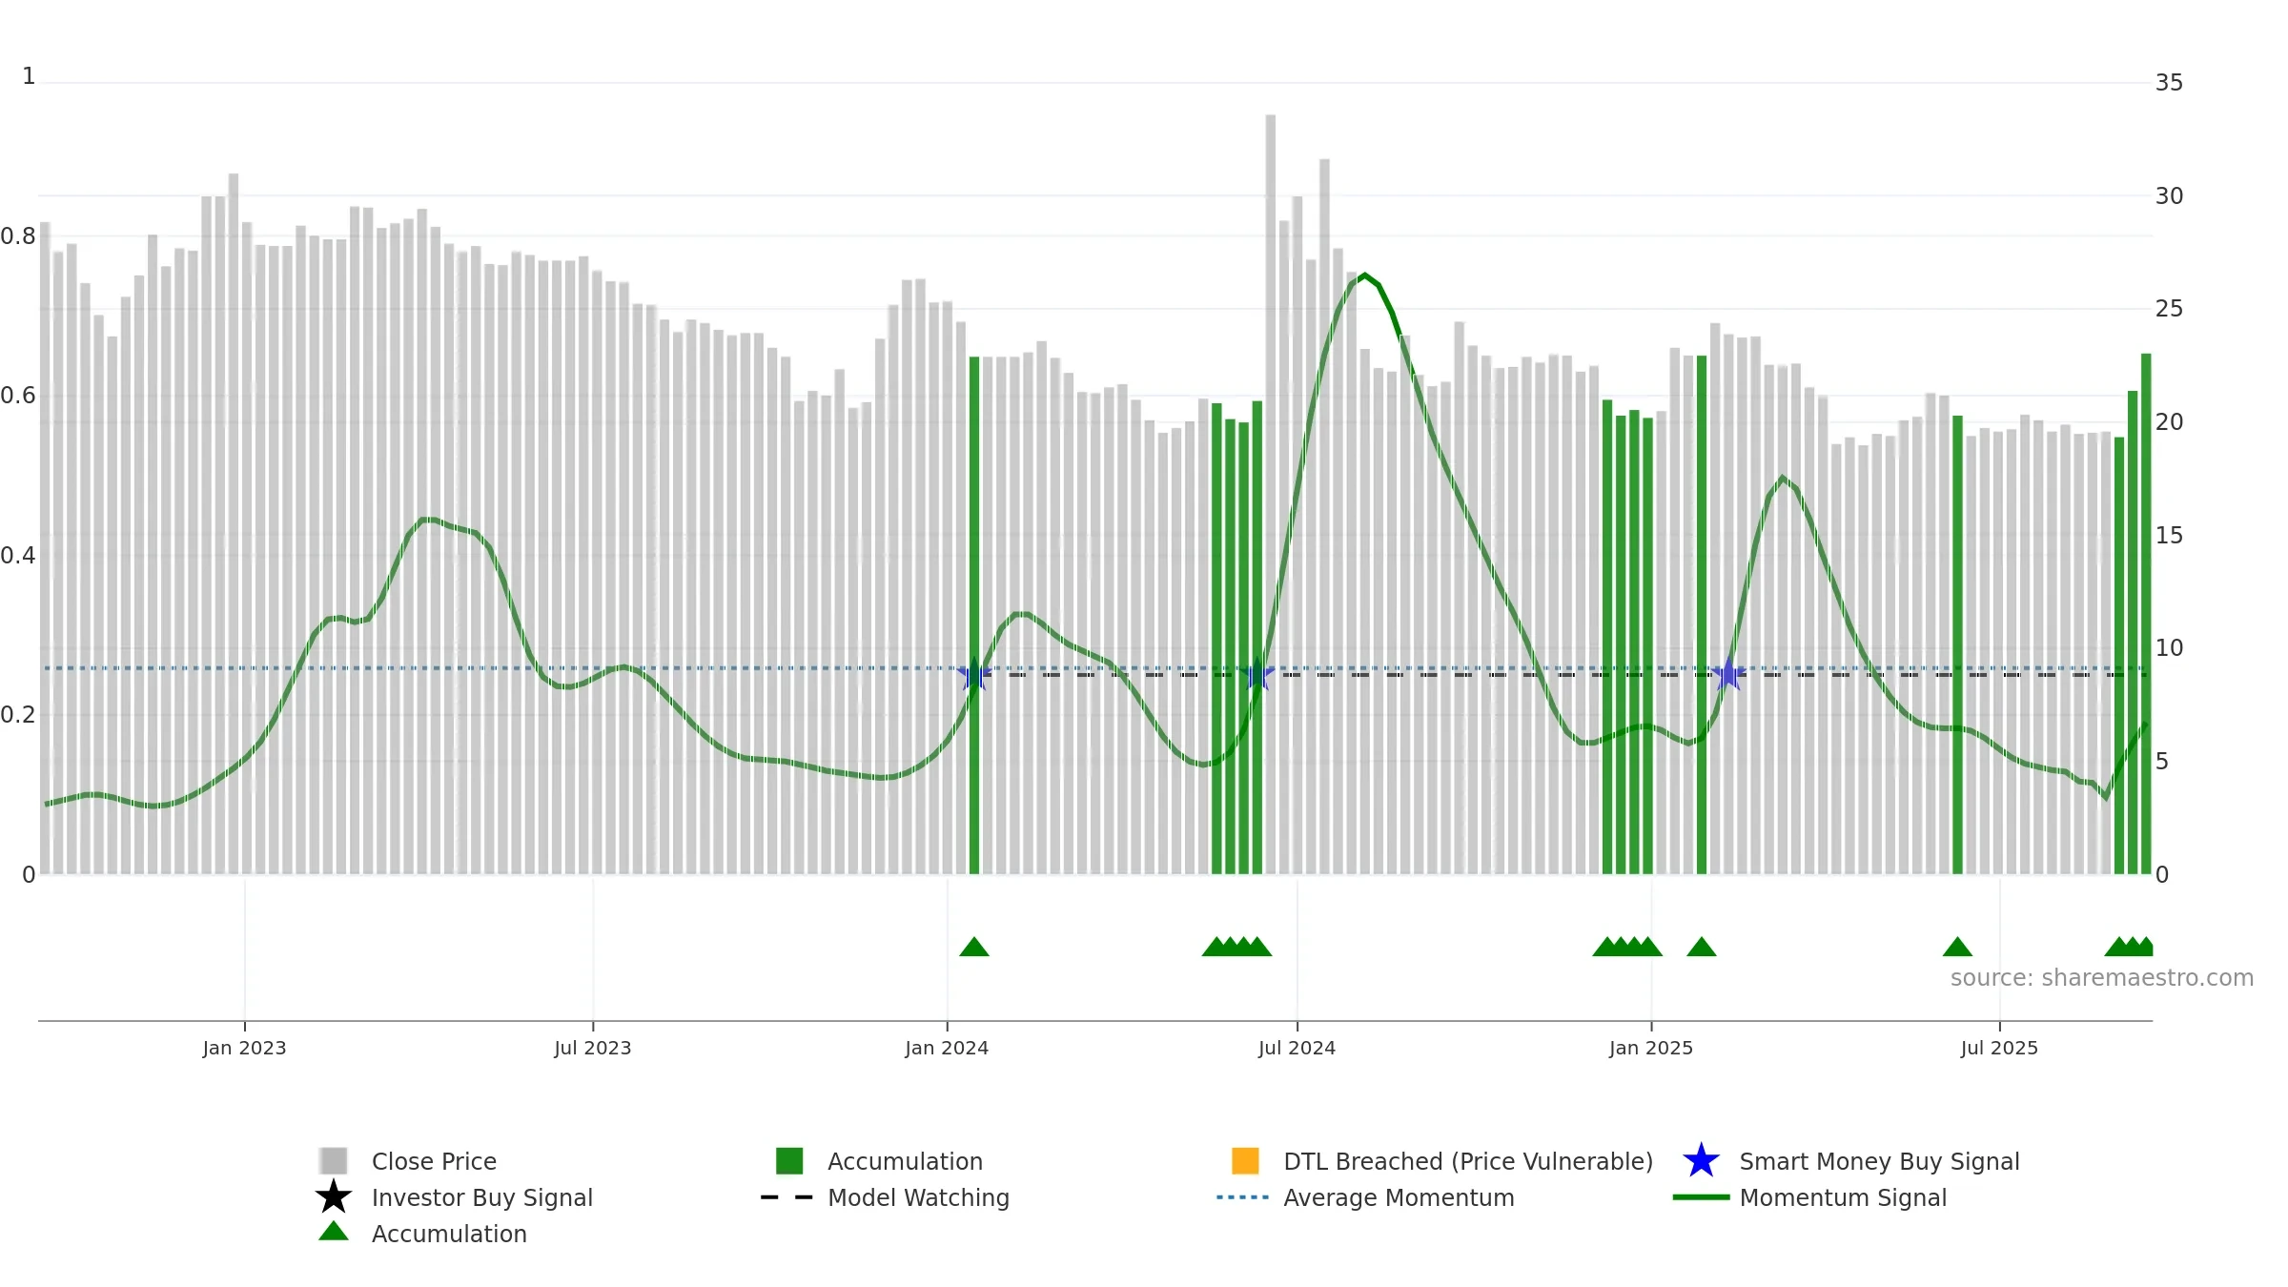Click the single accumulation triangle before Jul 2025
Screen dimensions: 2288x1287
click(1957, 947)
